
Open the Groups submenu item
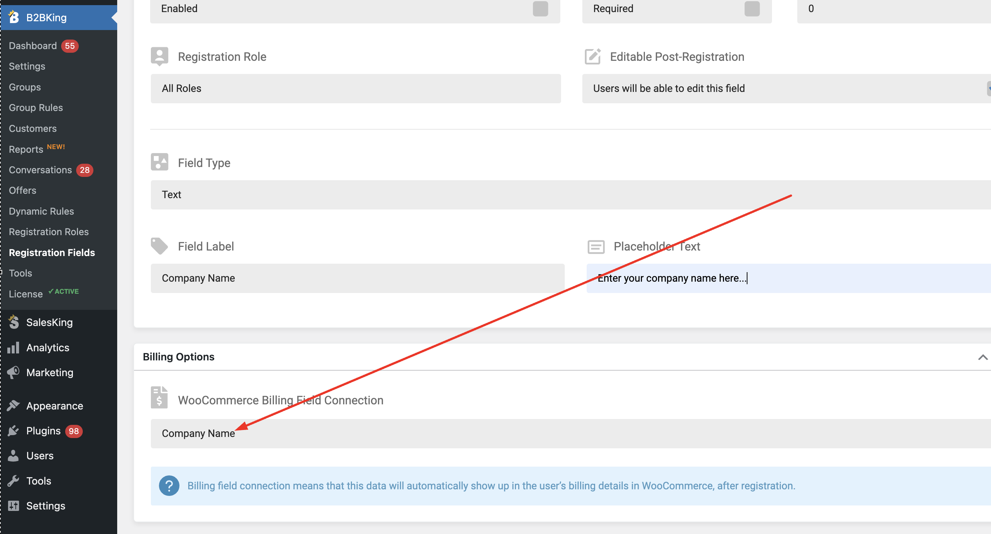point(25,87)
